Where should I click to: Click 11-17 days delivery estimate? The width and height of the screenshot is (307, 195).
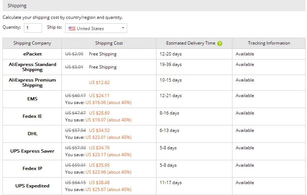pyautogui.click(x=171, y=183)
